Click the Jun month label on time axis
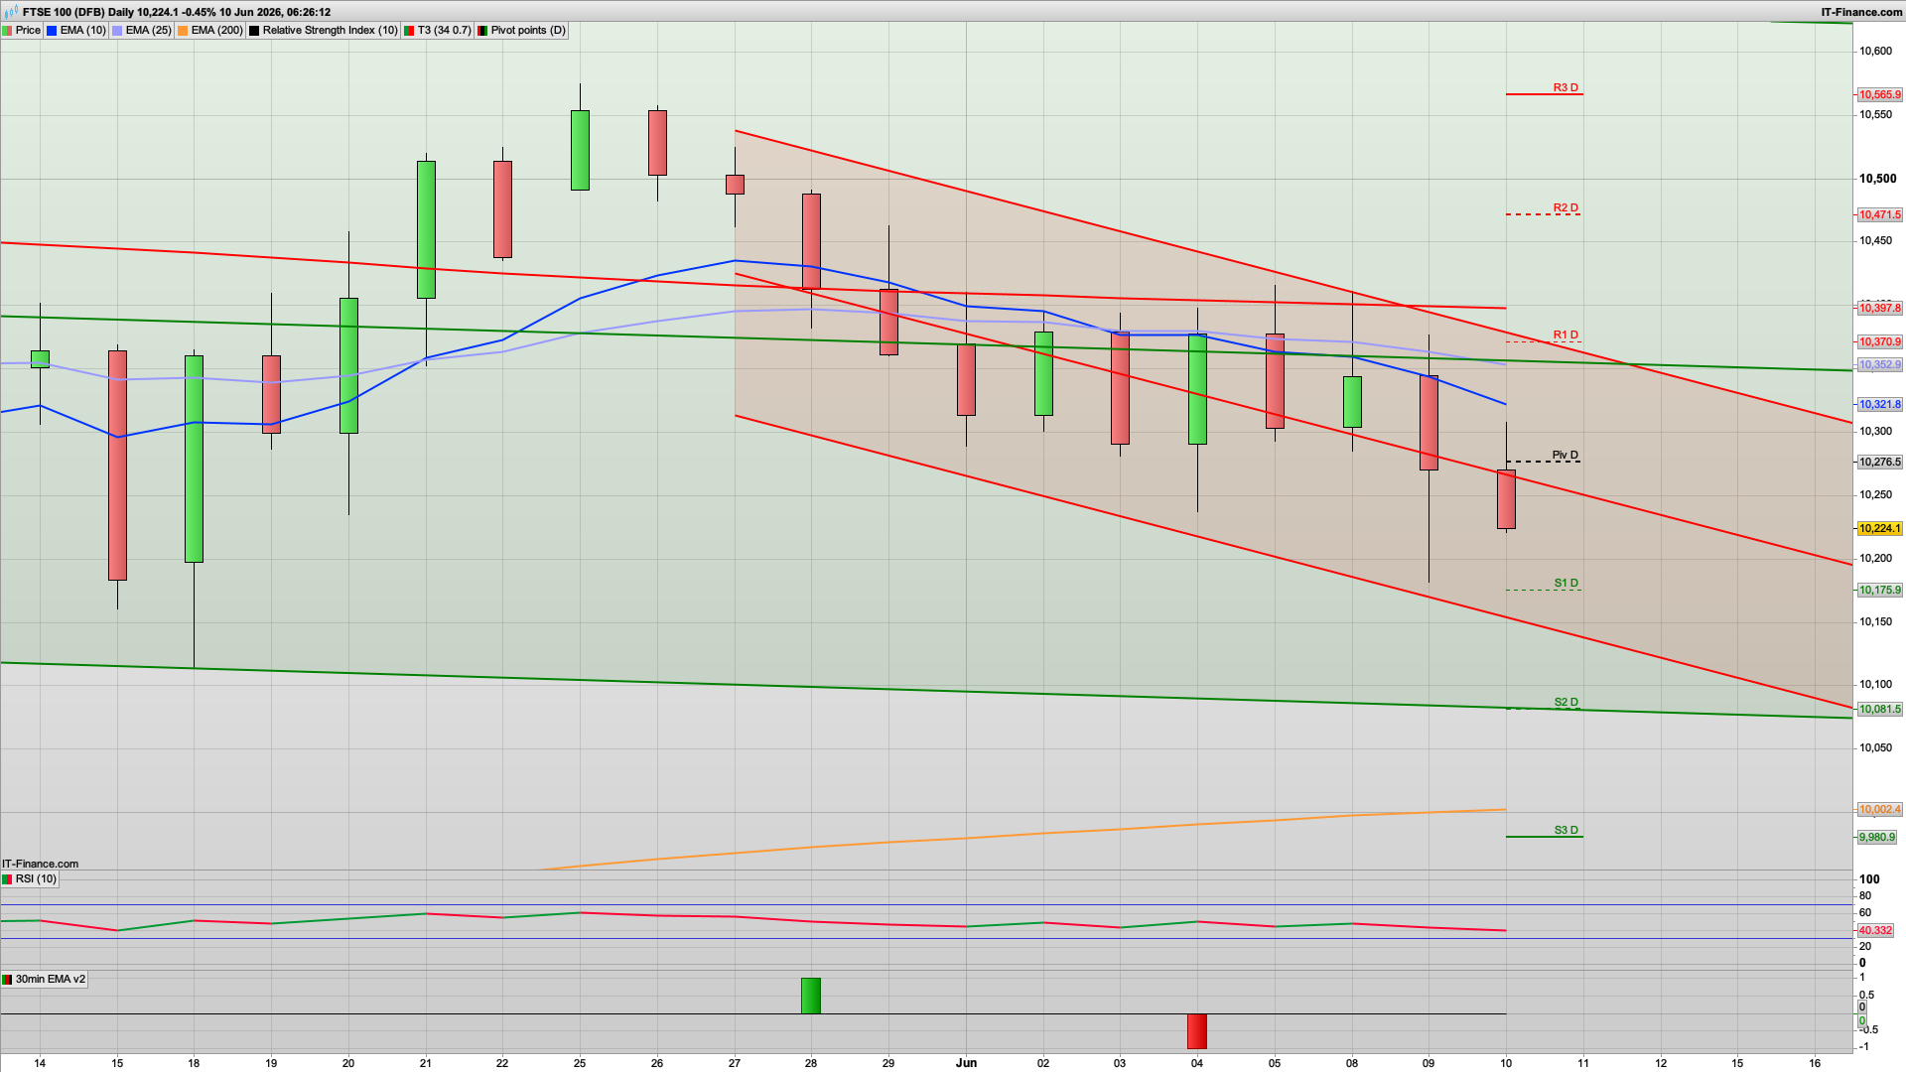 click(966, 1063)
